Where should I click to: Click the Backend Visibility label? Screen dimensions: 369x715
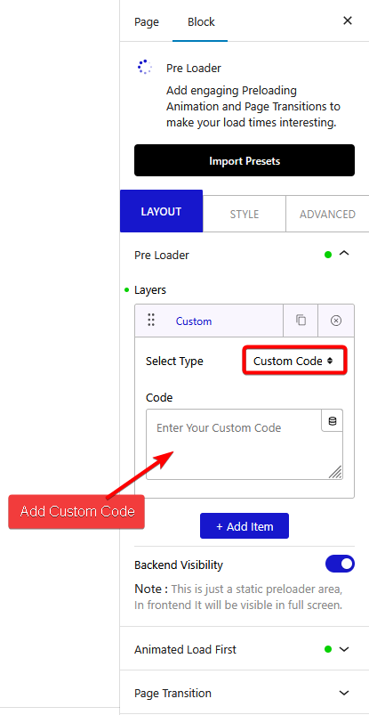tap(179, 565)
